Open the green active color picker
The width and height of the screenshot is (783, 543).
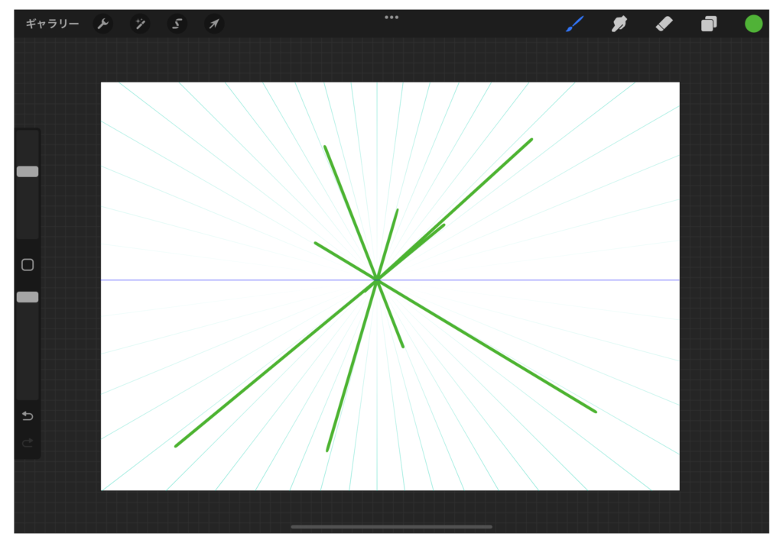click(753, 24)
